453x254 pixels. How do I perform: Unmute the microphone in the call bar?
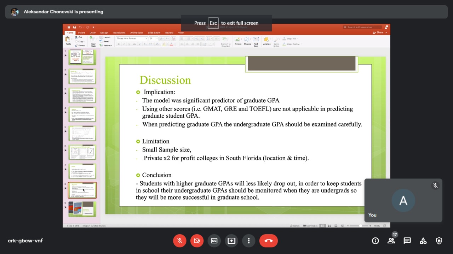[180, 241]
